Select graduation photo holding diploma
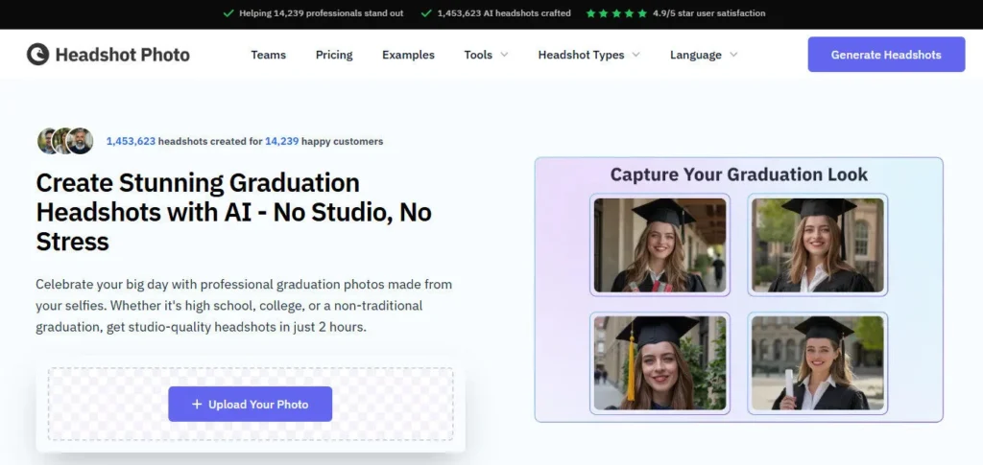Image resolution: width=983 pixels, height=465 pixels. [818, 363]
